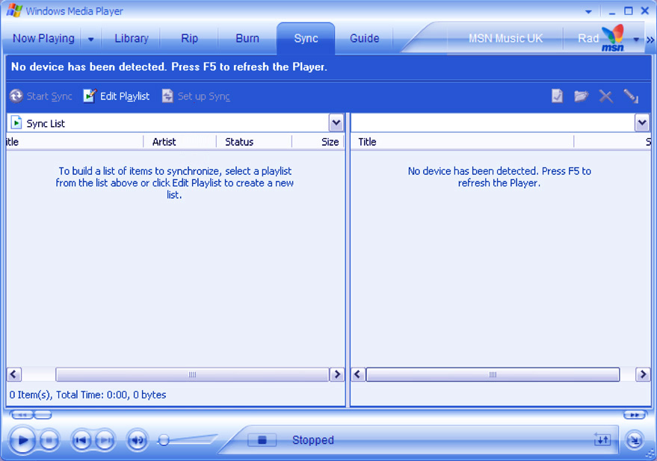This screenshot has width=657, height=461.
Task: Click the device pane horizontal scrollbar thumb
Action: pos(493,374)
